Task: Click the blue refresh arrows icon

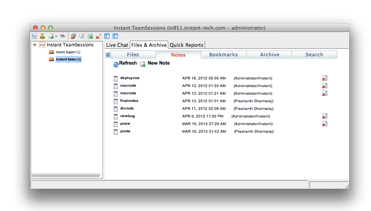Action: pos(116,64)
